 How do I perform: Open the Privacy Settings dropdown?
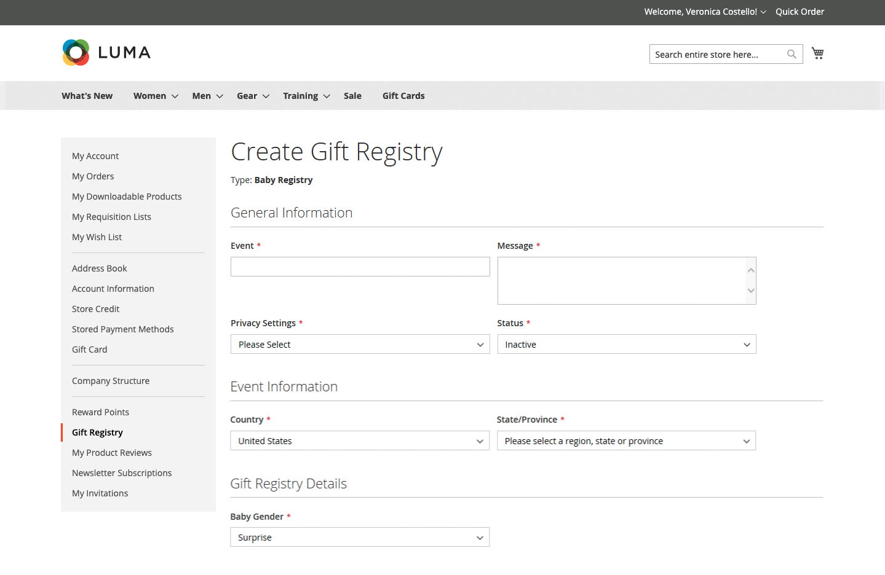click(360, 344)
